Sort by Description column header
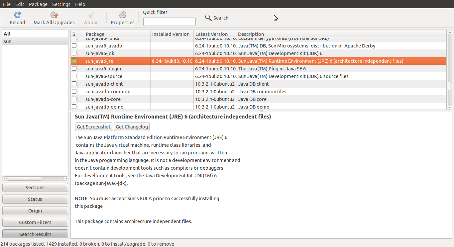 click(x=341, y=34)
